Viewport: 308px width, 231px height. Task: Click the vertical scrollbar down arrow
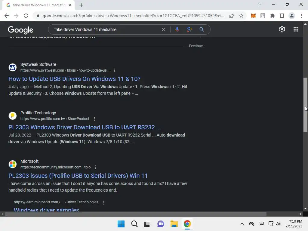click(x=305, y=209)
